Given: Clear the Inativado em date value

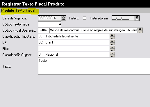Looking at the screenshot, I should (137, 17).
